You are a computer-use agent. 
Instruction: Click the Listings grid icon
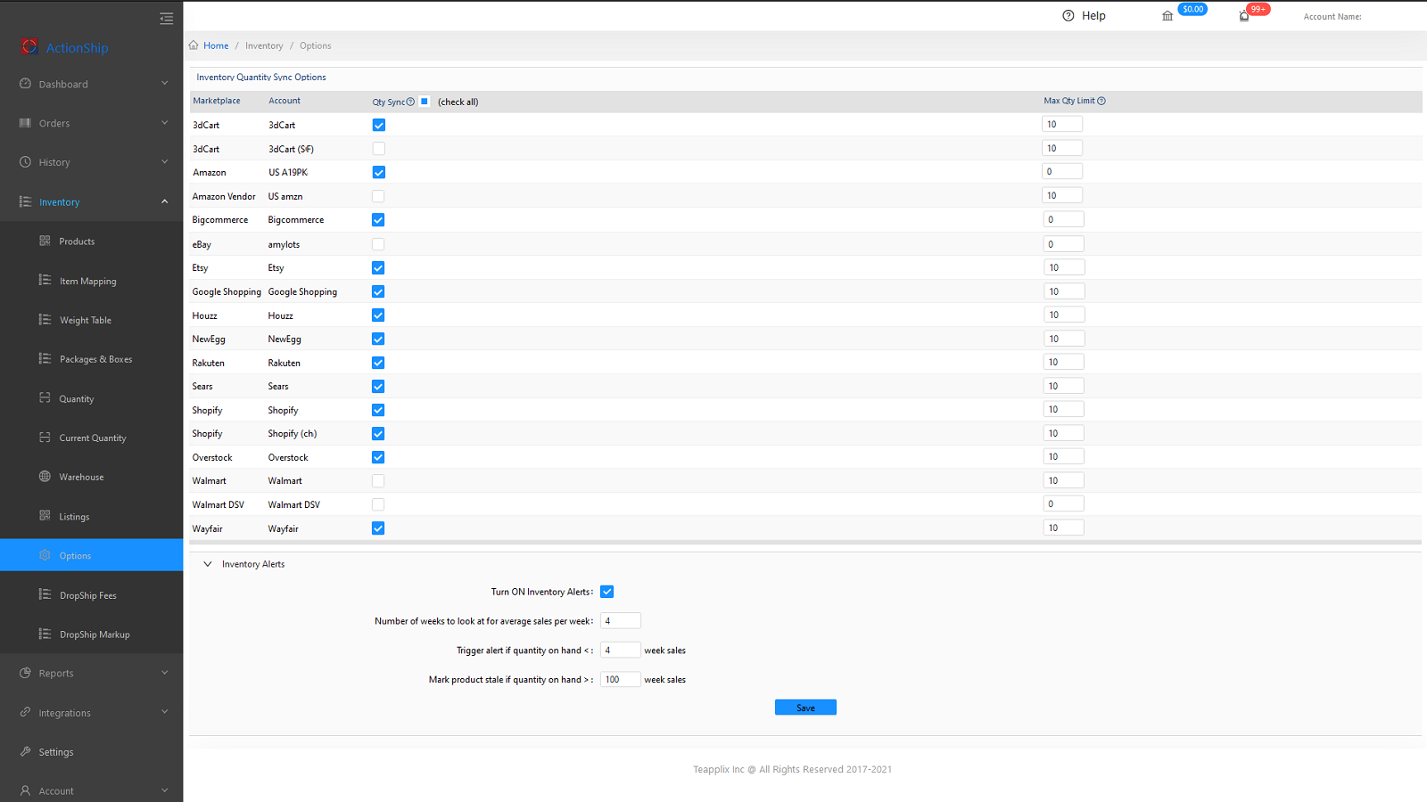pos(45,515)
